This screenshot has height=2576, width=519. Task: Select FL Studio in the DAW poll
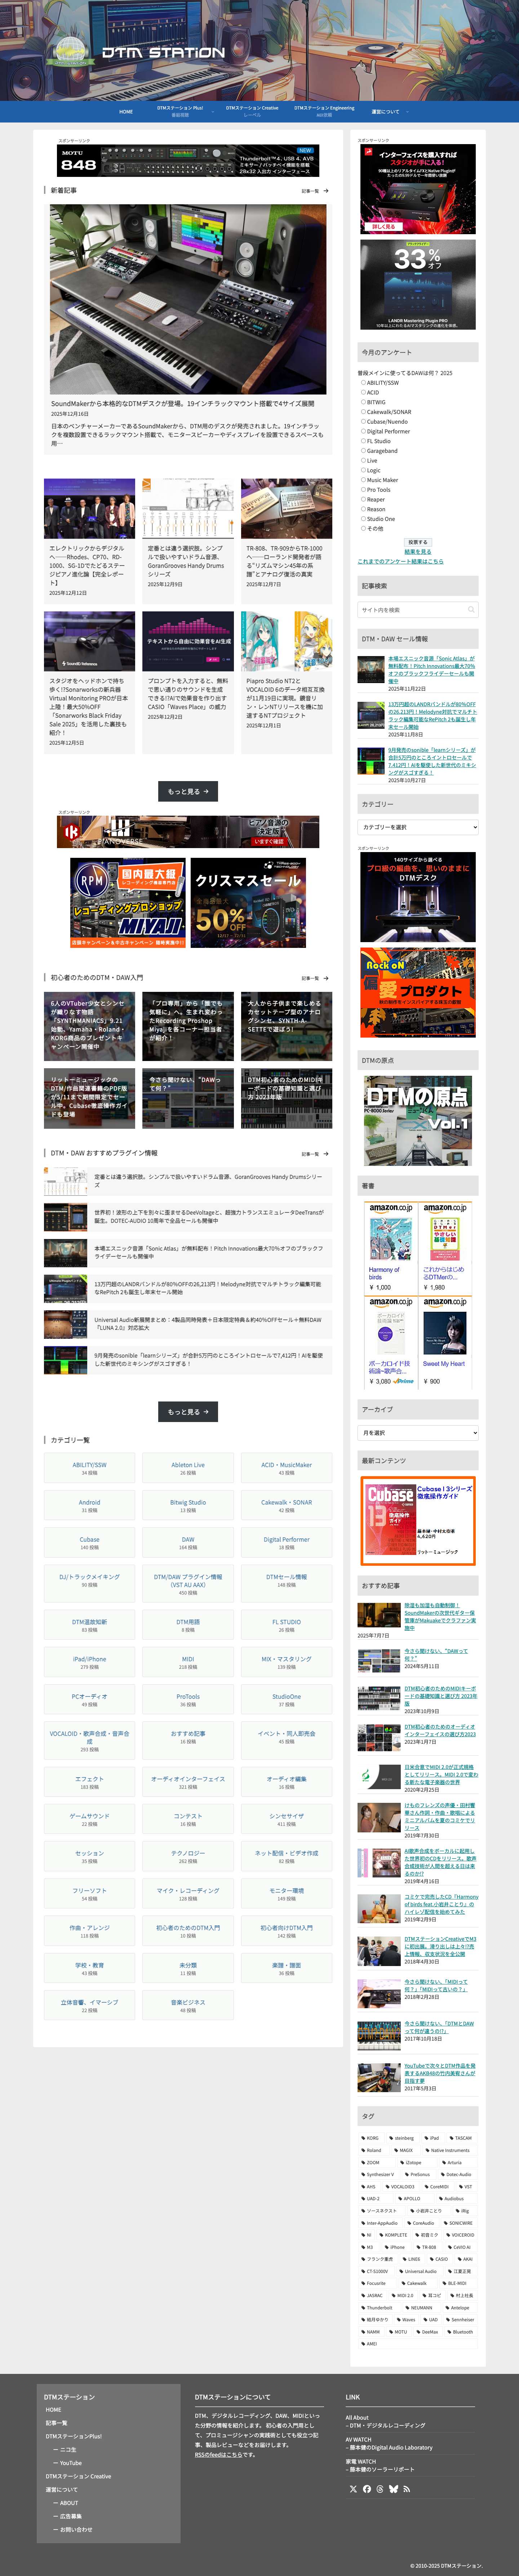coord(363,441)
